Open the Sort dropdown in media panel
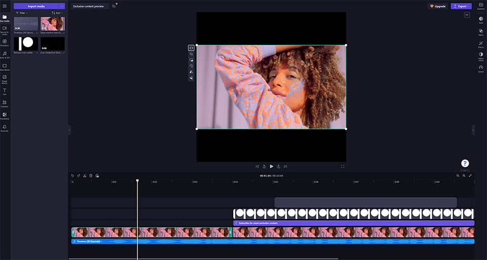This screenshot has width=487, height=260. (x=57, y=13)
